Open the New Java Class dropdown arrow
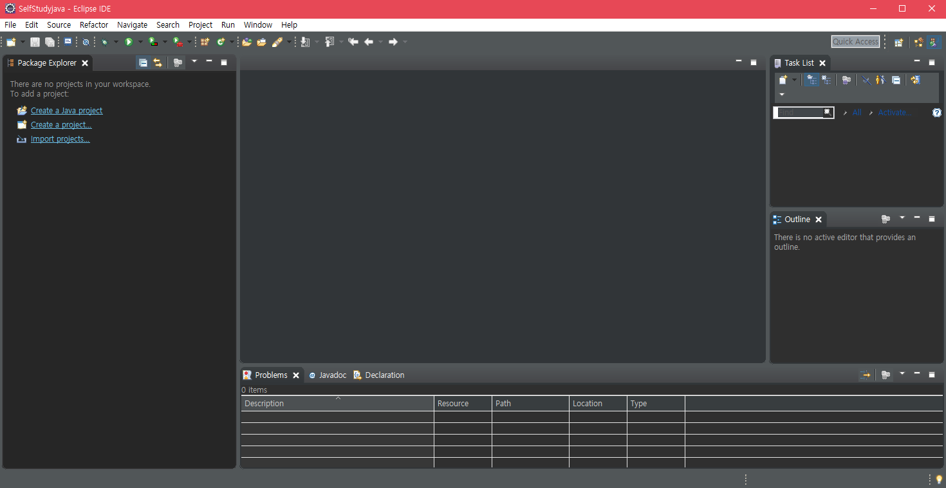Viewport: 946px width, 488px height. click(232, 42)
